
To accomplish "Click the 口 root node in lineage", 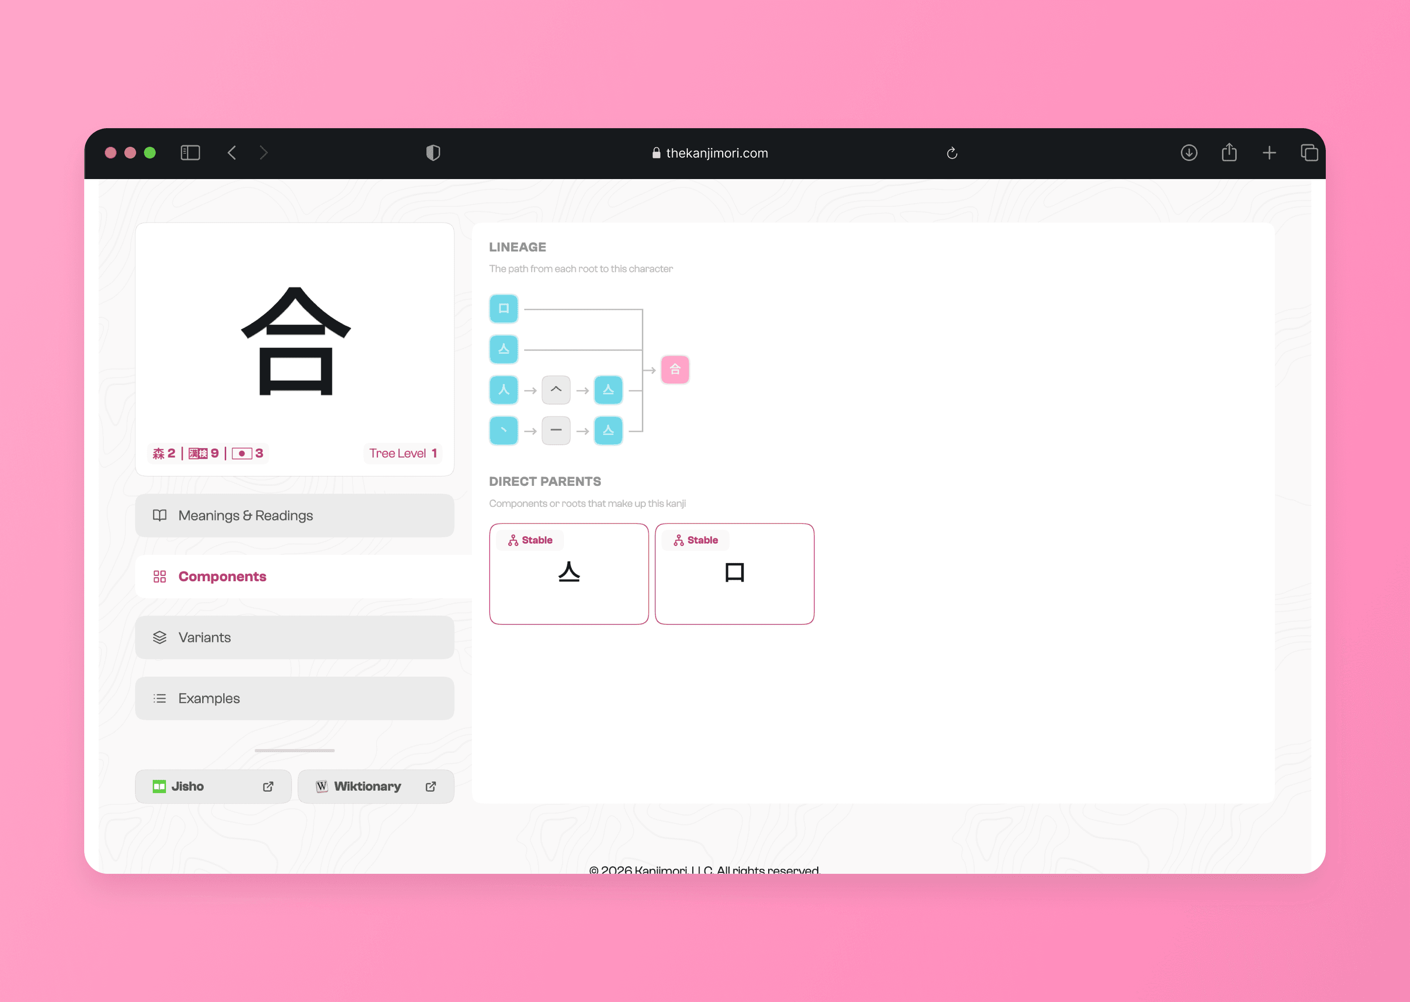I will click(x=503, y=309).
